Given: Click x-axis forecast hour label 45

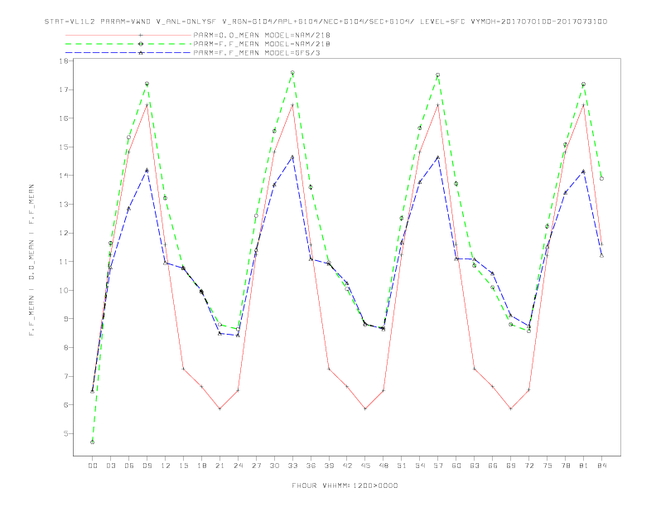Looking at the screenshot, I should (365, 466).
